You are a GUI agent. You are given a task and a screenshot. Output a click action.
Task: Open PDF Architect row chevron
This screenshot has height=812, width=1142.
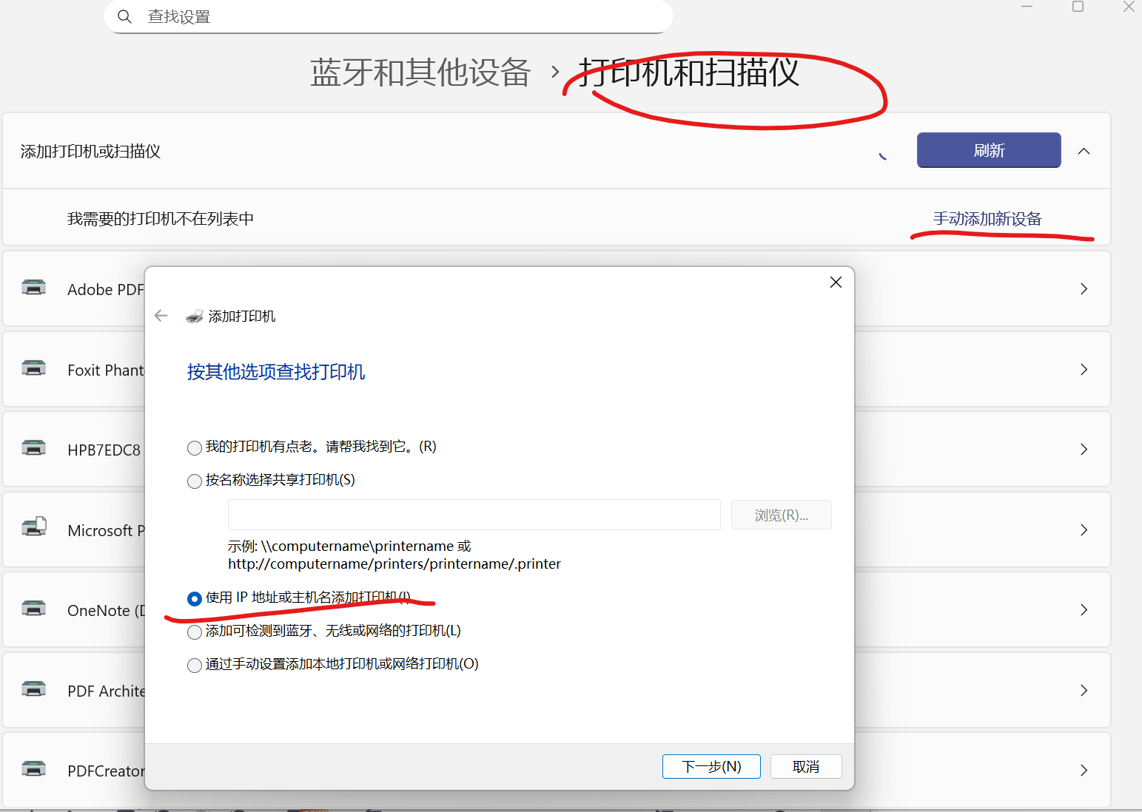click(1084, 690)
